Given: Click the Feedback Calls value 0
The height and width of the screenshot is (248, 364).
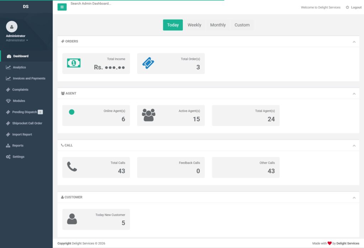Looking at the screenshot, I should point(198,171).
